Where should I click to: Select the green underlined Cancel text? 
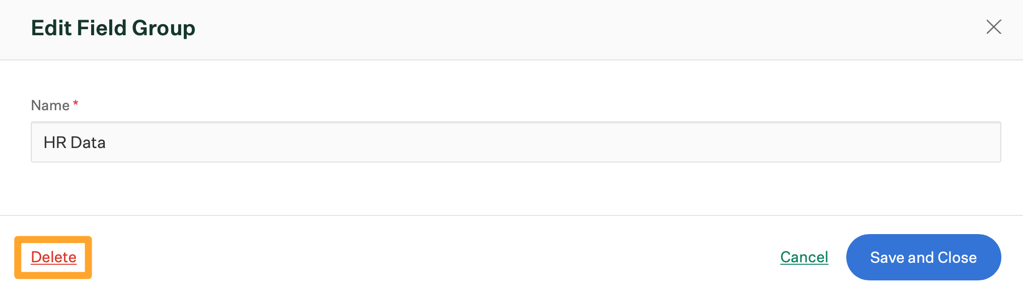tap(804, 257)
